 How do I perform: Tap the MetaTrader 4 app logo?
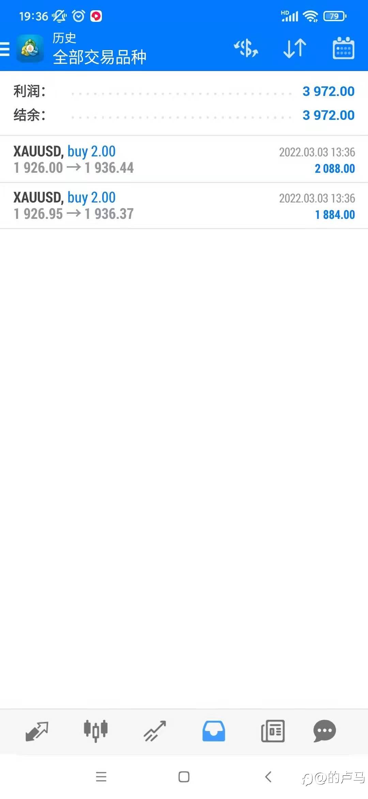30,48
